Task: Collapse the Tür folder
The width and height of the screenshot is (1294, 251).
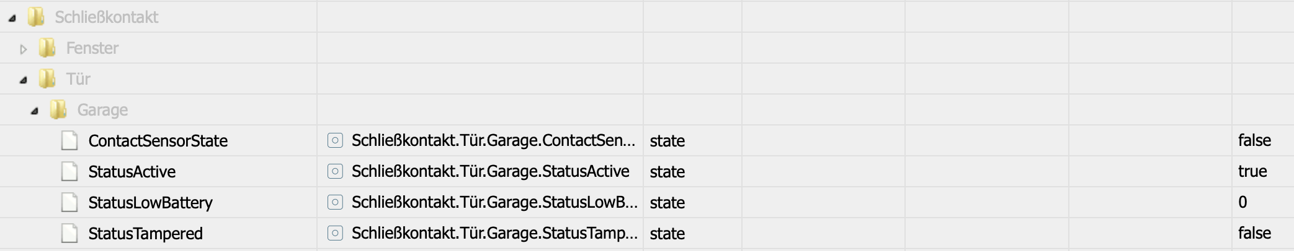Action: 24,80
